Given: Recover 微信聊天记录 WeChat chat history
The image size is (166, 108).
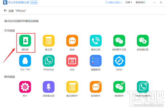Looking at the screenshot, I should coord(119,41).
